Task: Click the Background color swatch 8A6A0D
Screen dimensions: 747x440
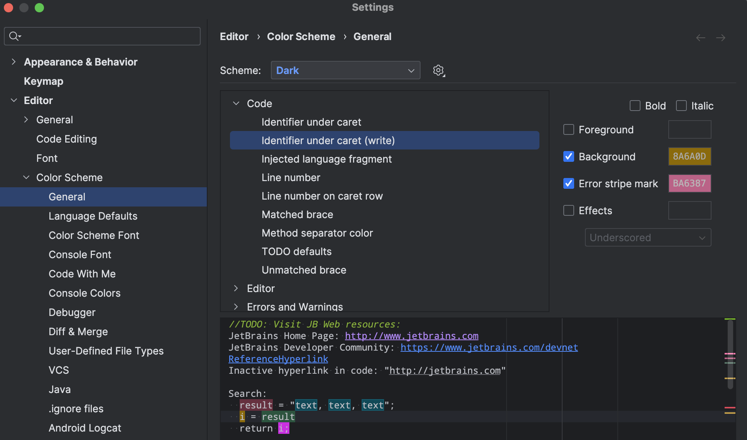Action: click(x=689, y=156)
